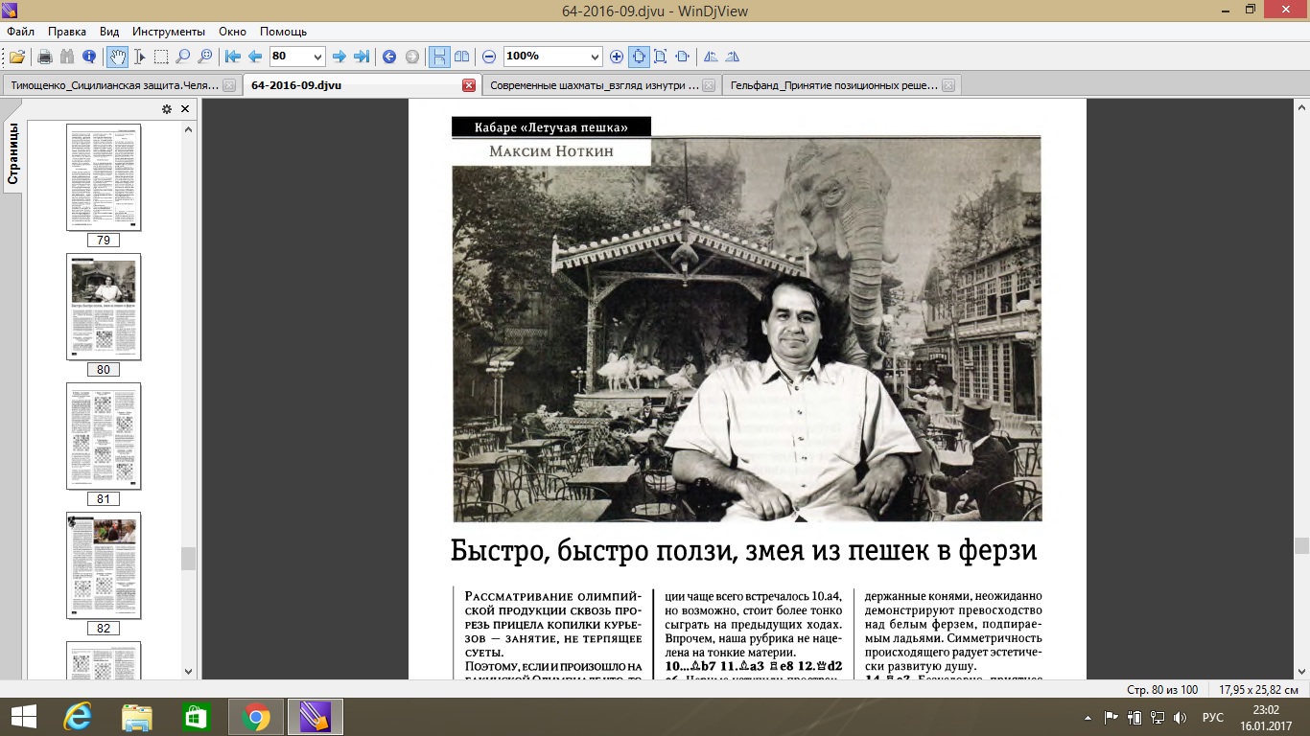Go to the first page arrow
Image resolution: width=1310 pixels, height=736 pixels.
coord(233,57)
